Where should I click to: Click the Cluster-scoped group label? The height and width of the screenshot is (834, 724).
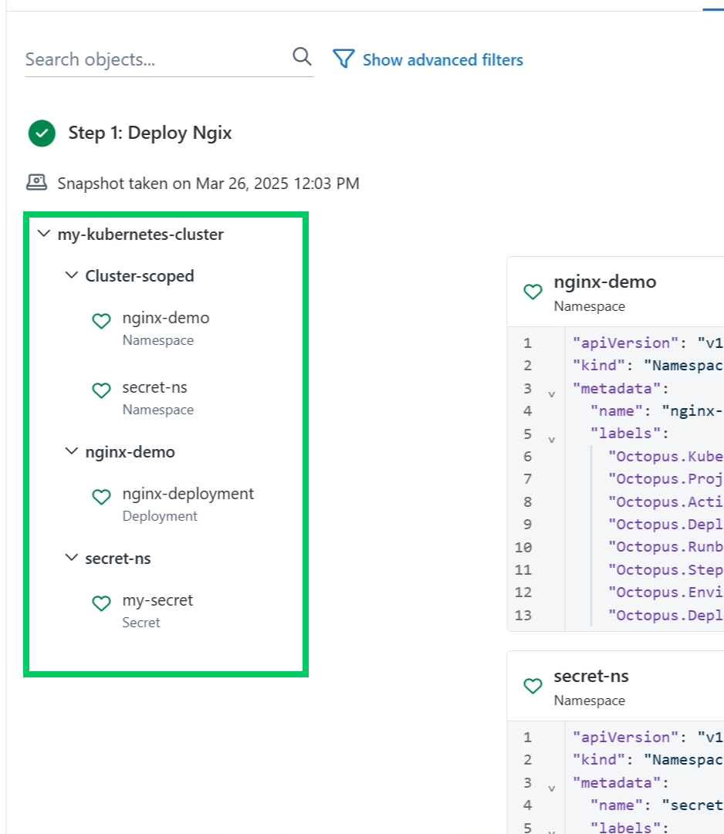click(x=140, y=276)
